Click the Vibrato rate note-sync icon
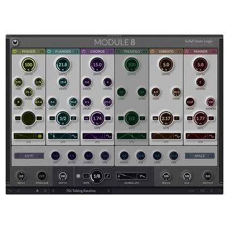The image size is (229, 229). pyautogui.click(x=177, y=119)
